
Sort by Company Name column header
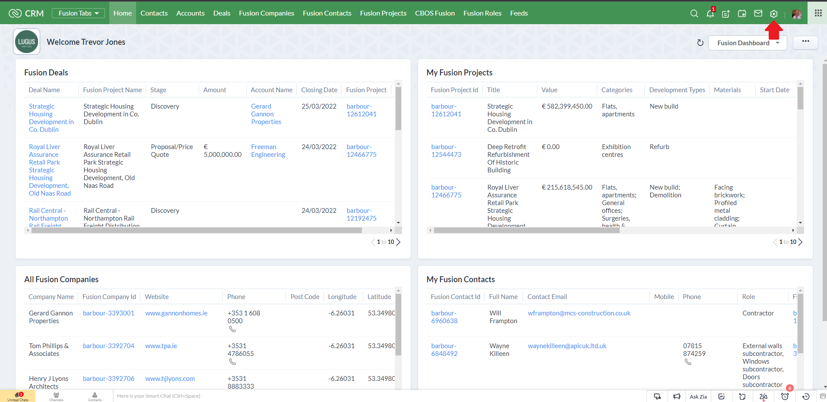pos(51,297)
